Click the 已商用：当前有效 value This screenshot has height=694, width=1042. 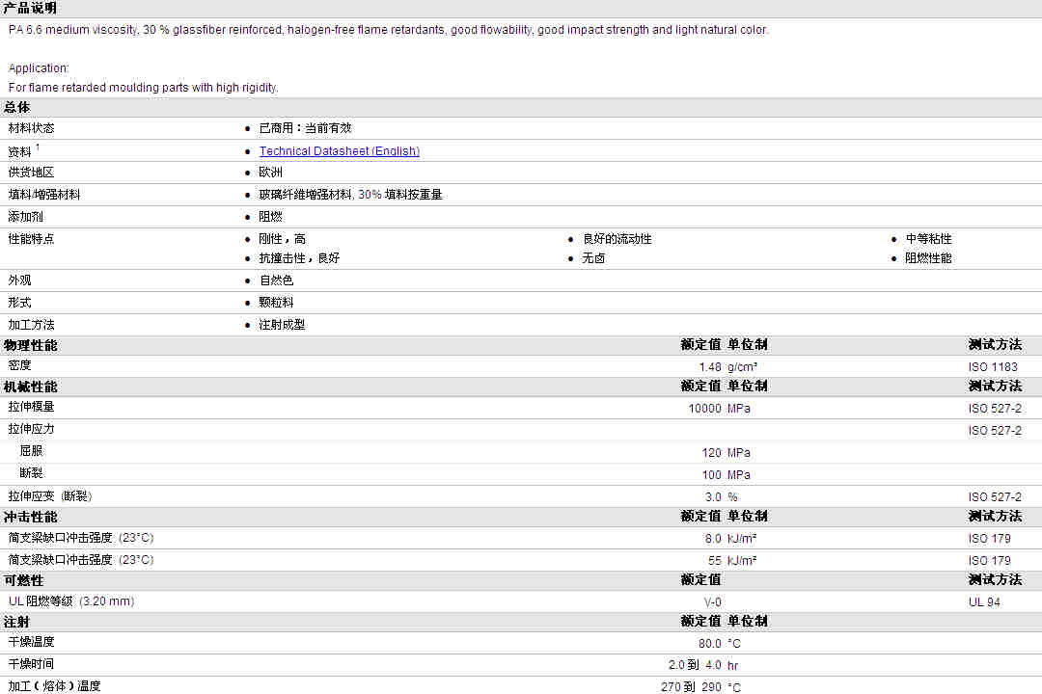pyautogui.click(x=305, y=128)
